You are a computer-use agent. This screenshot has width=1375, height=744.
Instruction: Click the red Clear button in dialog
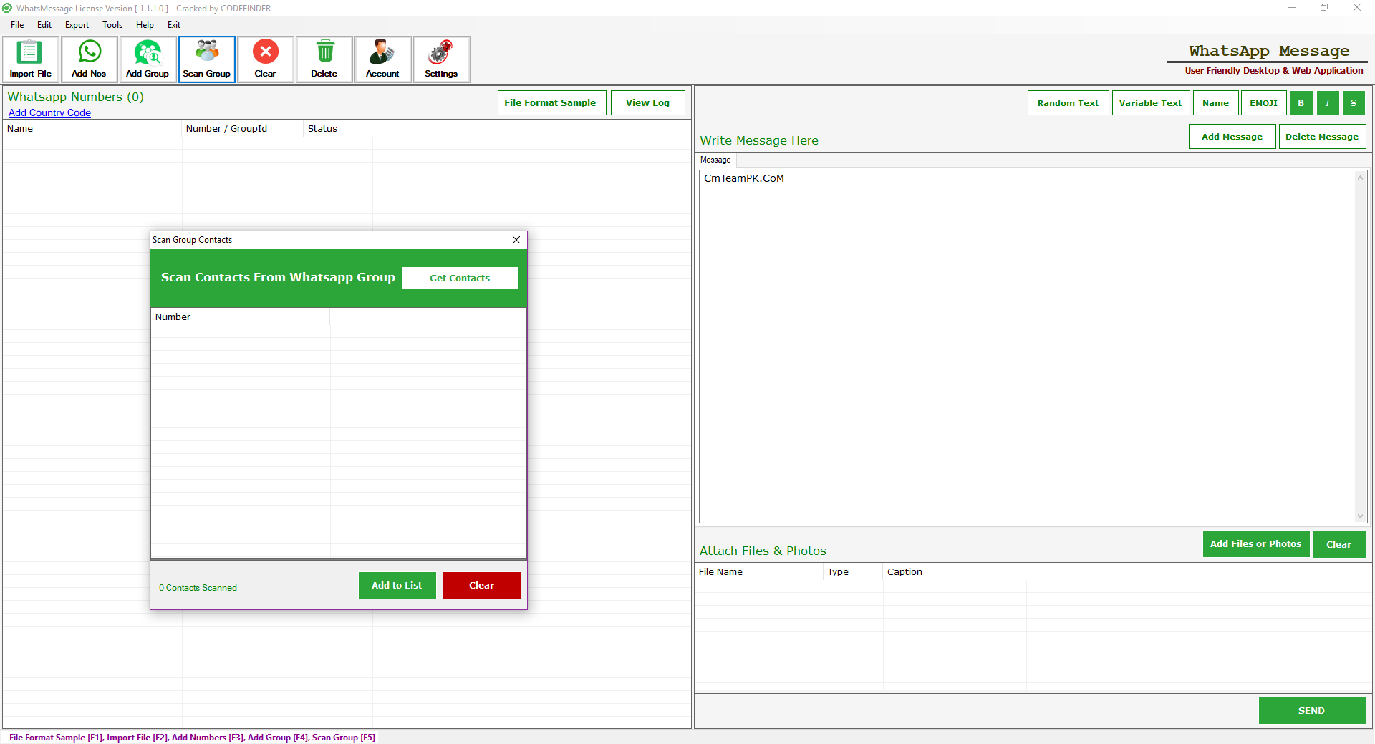point(481,585)
